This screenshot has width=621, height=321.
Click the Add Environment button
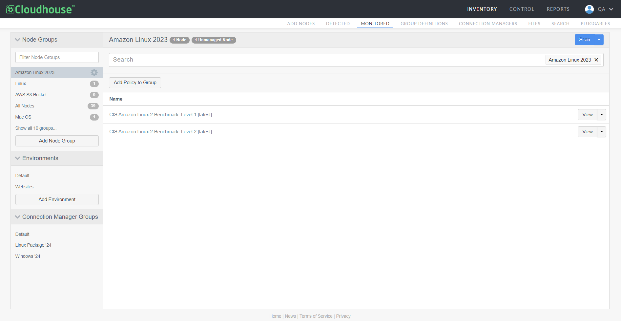click(x=57, y=199)
